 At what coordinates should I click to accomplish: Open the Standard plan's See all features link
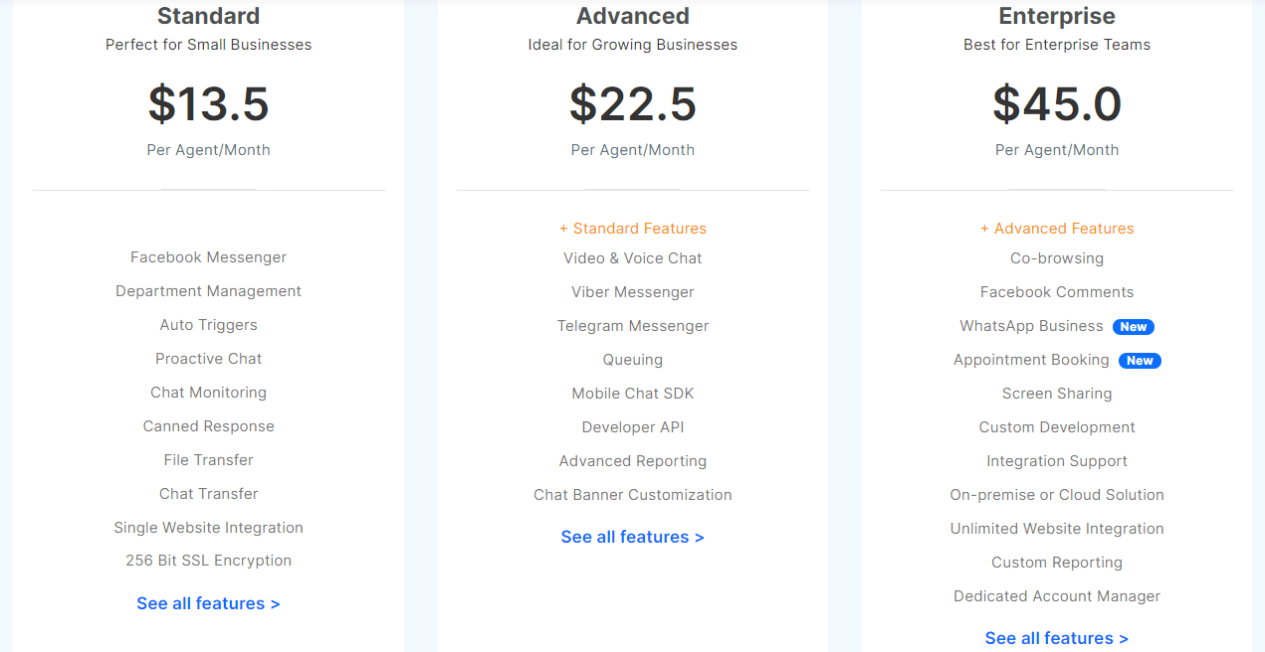[x=208, y=603]
